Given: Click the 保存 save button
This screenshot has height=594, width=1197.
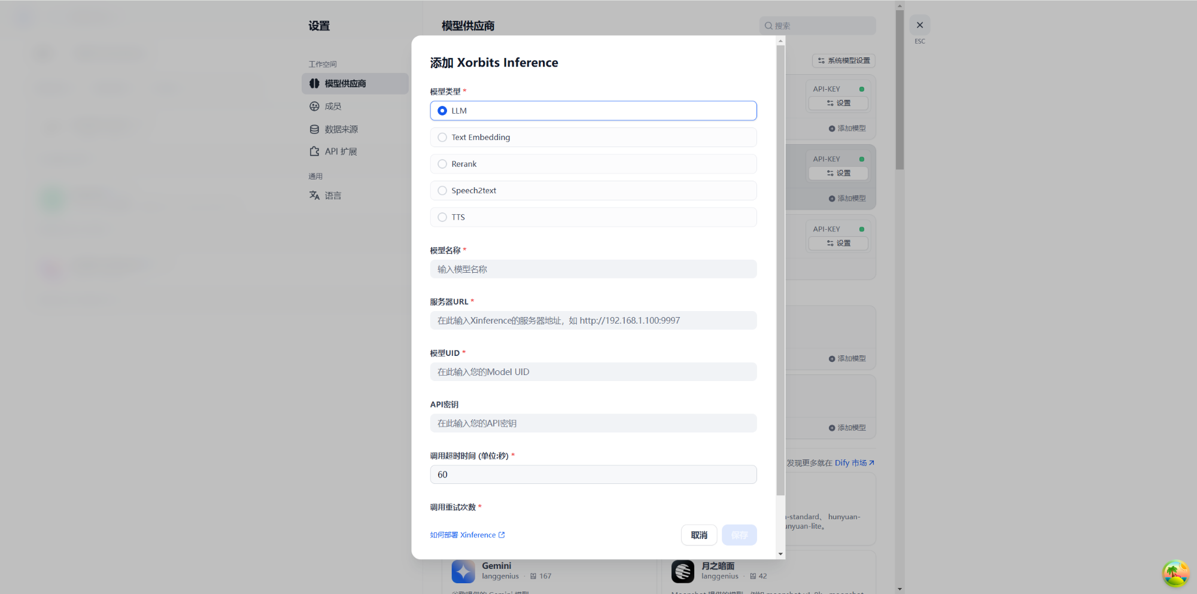Looking at the screenshot, I should [x=739, y=535].
